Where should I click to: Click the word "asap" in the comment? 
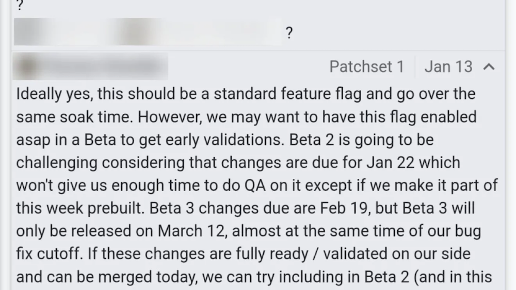pos(33,140)
